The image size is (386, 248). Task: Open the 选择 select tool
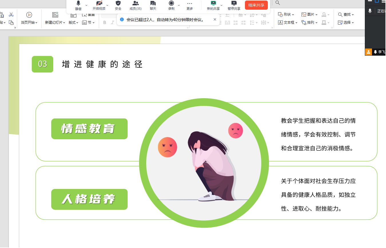point(346,23)
